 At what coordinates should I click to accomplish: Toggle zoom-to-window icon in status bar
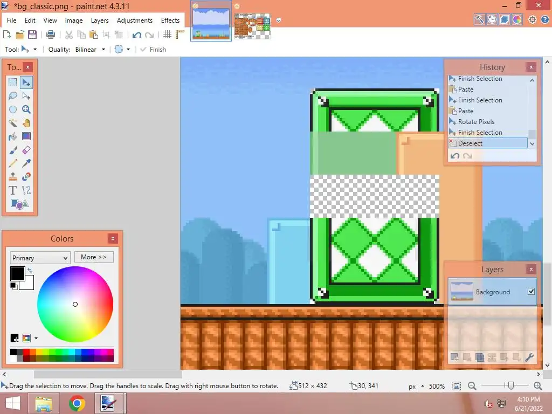tap(457, 386)
